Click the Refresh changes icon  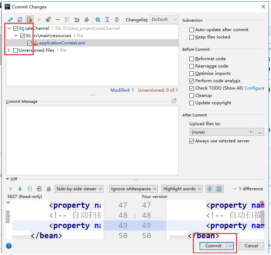(20, 20)
